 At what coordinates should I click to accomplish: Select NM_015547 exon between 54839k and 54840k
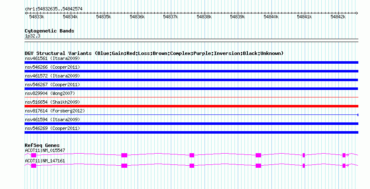pos(259,155)
